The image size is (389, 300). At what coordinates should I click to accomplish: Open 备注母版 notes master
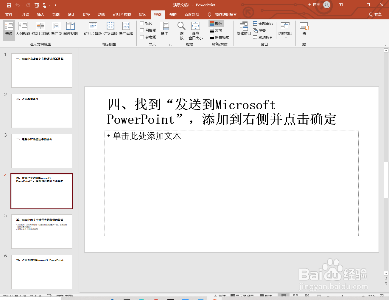pos(126,29)
